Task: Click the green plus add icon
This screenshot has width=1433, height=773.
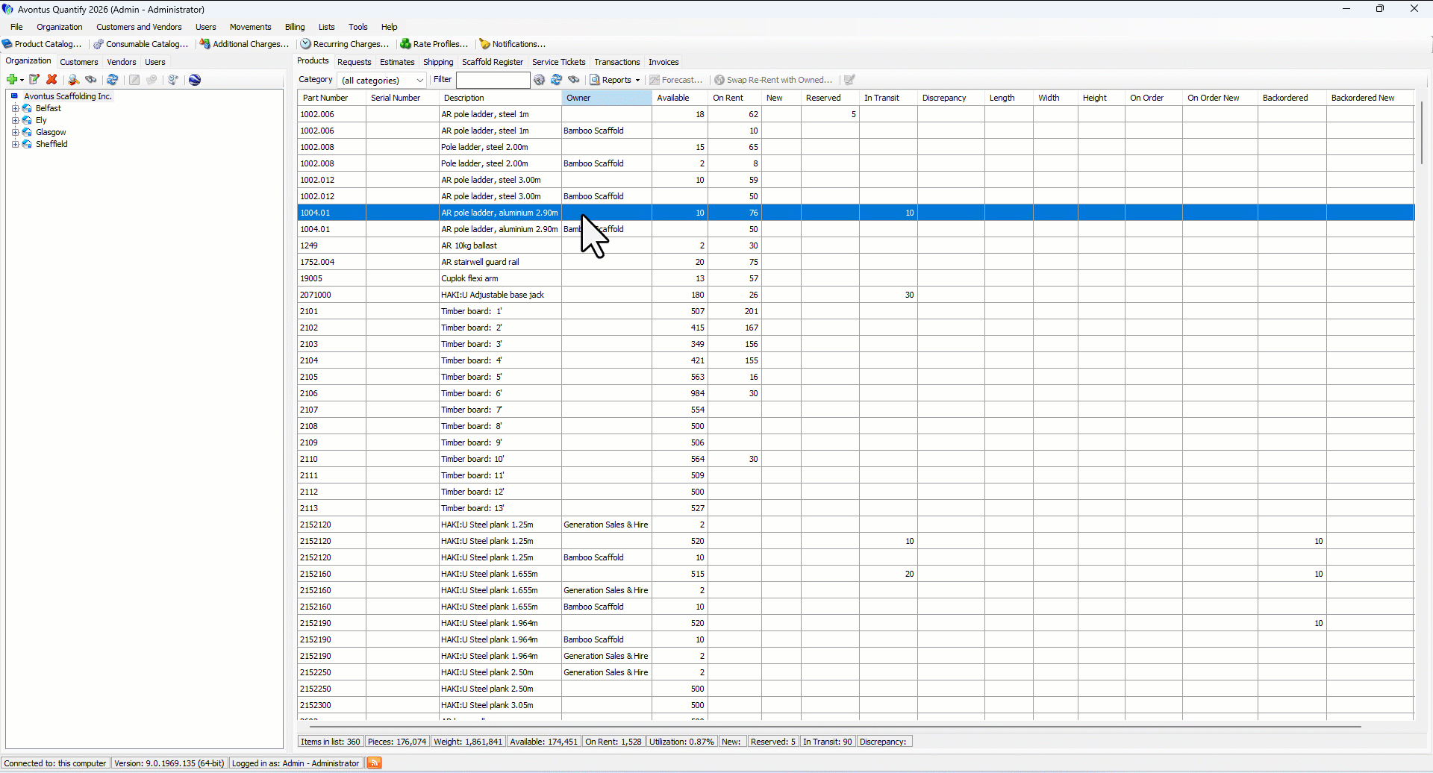Action: click(x=12, y=80)
